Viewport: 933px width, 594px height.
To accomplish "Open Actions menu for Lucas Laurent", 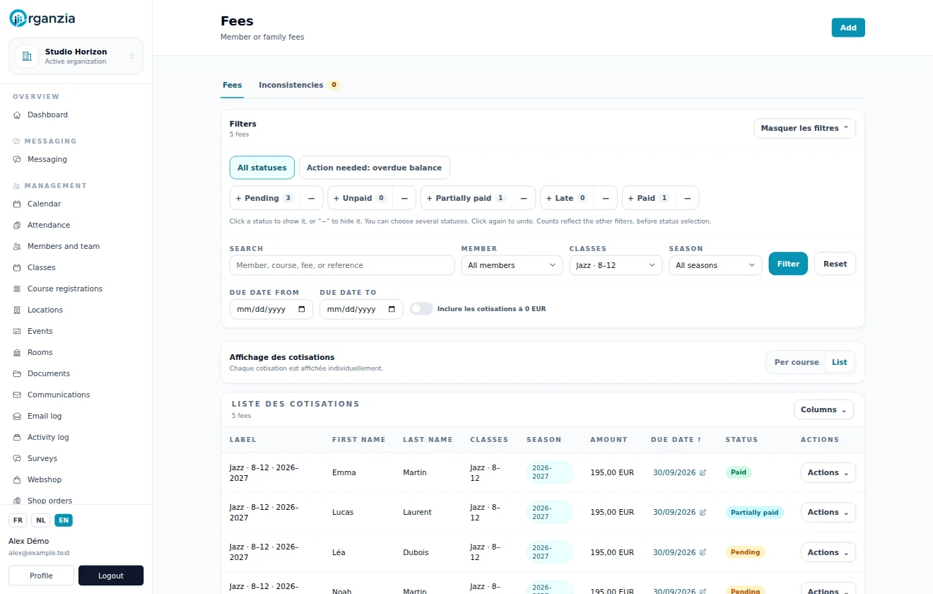I will point(828,512).
